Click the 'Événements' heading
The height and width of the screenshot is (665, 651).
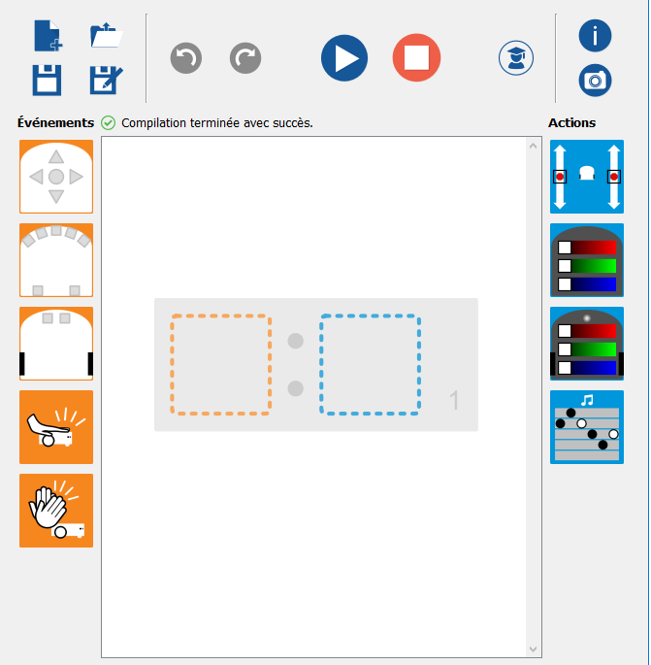[55, 122]
